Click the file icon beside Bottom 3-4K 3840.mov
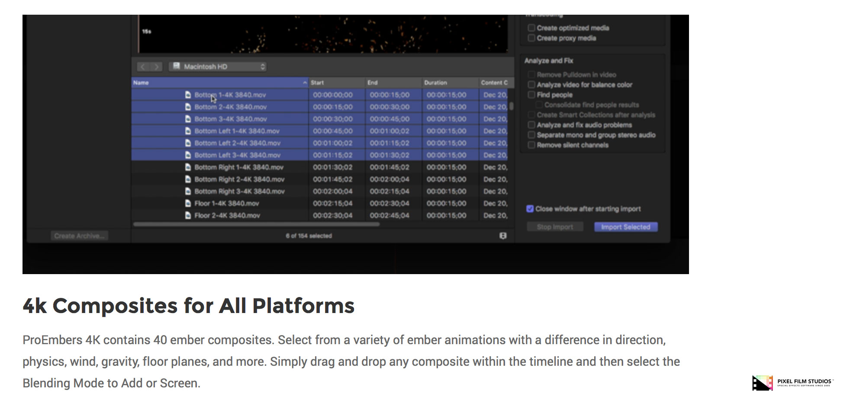Image resolution: width=850 pixels, height=409 pixels. click(188, 119)
